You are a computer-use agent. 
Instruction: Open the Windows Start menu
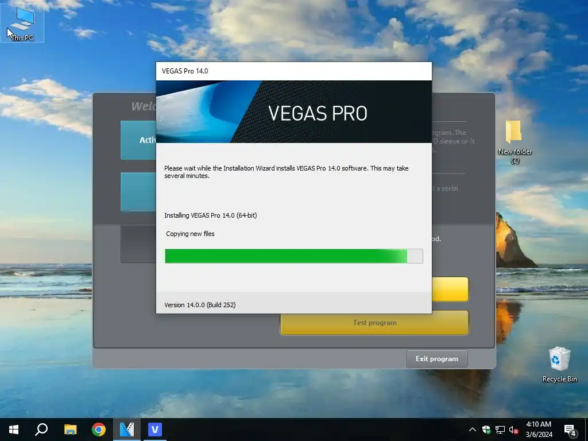pyautogui.click(x=14, y=430)
